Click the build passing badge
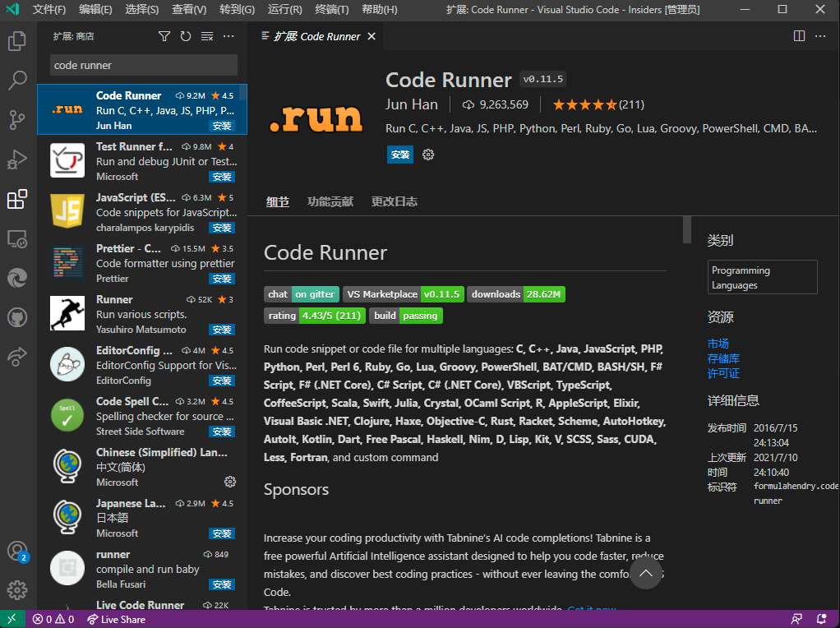 pyautogui.click(x=406, y=316)
